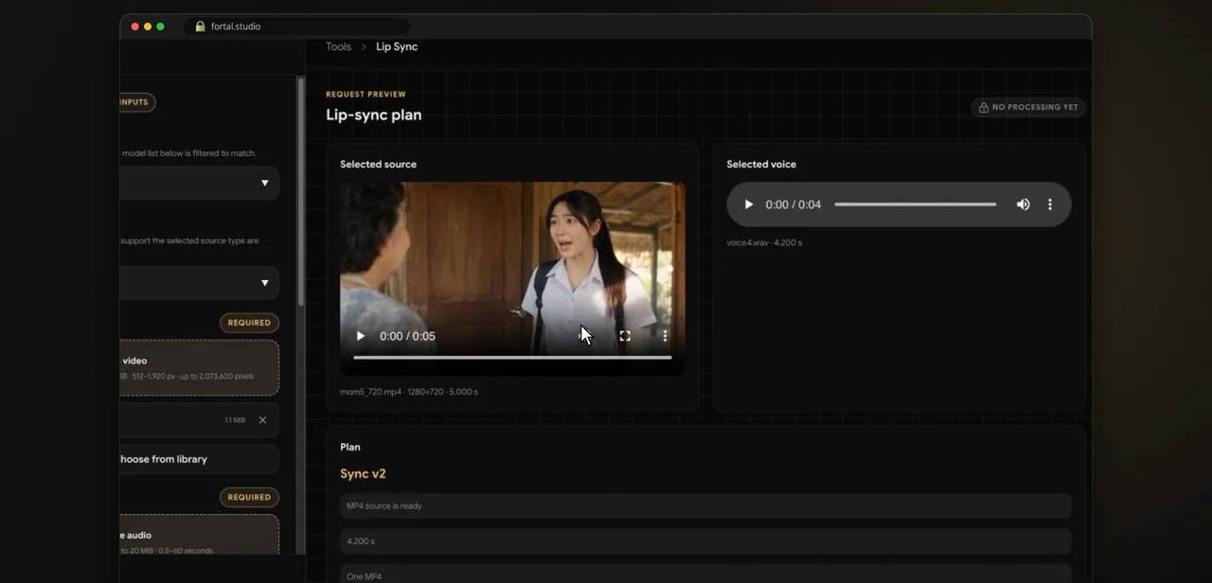This screenshot has width=1212, height=583.
Task: Click the left panel vertical scrollbar
Action: (301, 191)
